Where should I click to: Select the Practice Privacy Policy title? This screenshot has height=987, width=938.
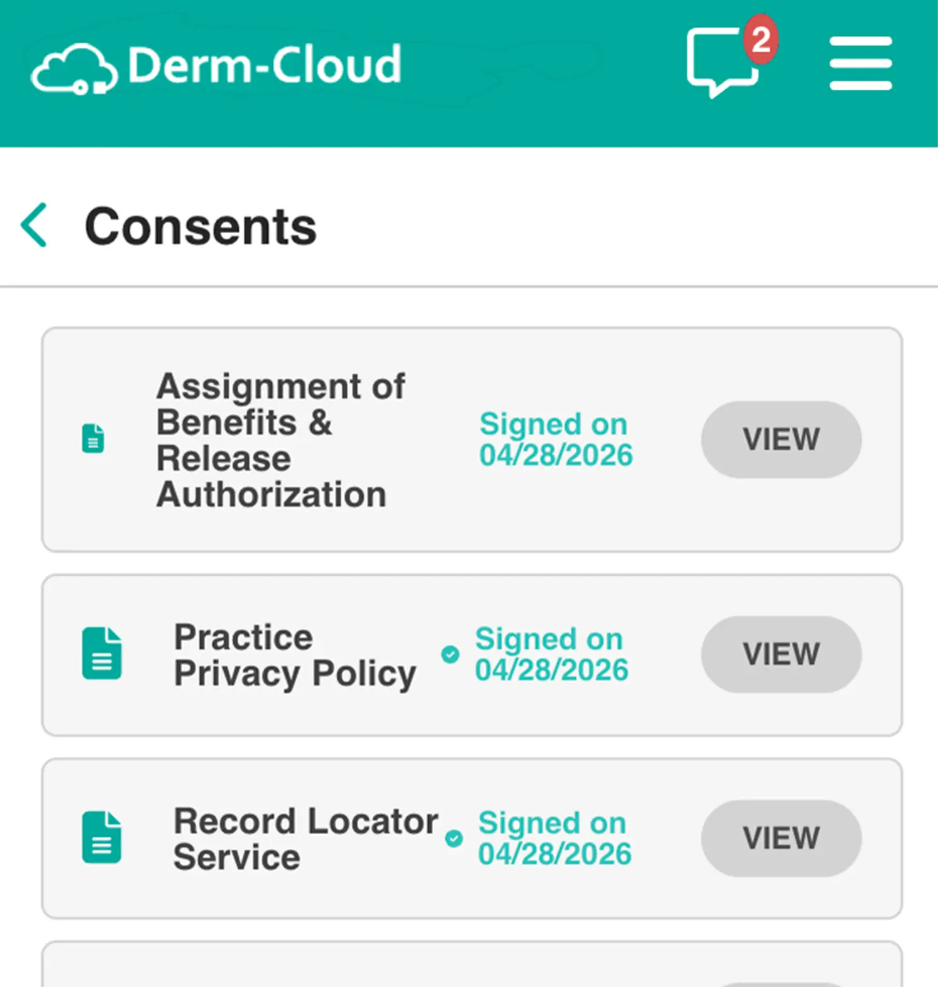(x=295, y=655)
